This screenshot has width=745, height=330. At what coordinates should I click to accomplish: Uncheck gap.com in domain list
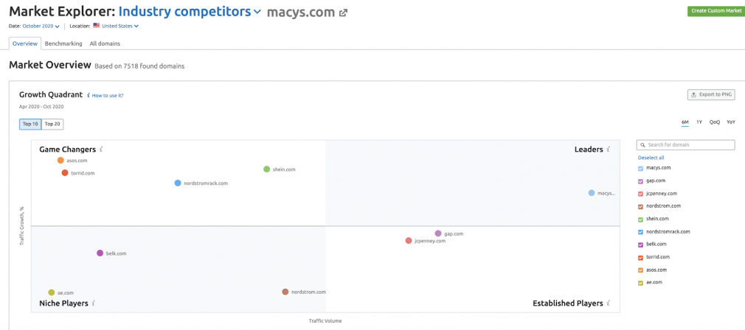(x=640, y=181)
